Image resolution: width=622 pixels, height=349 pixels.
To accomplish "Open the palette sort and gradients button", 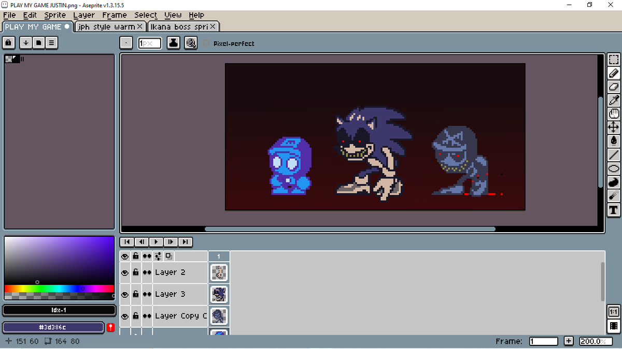I will 25,43.
